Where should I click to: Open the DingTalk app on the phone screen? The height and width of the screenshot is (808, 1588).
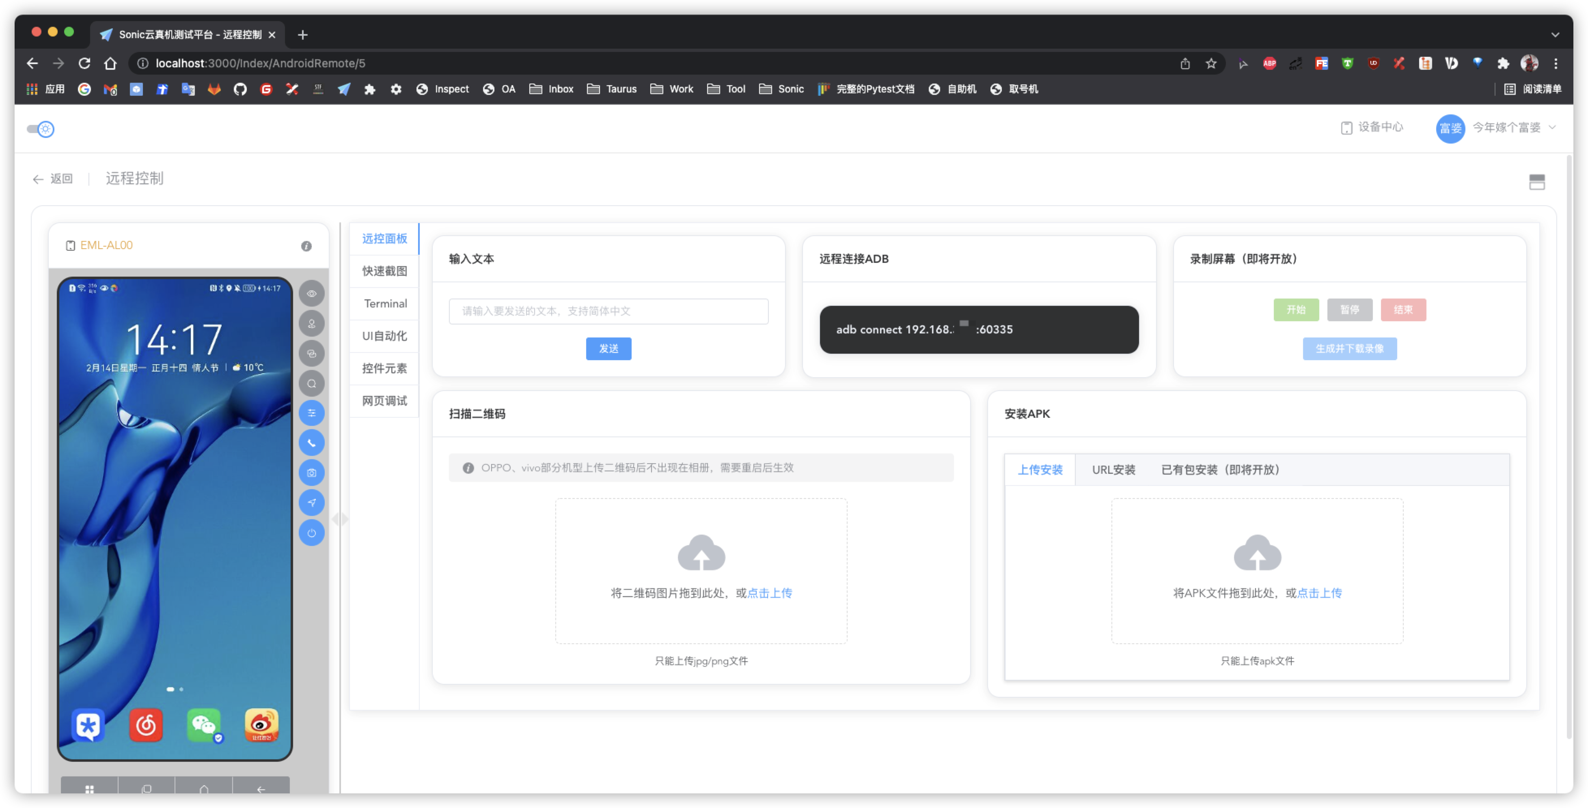tap(88, 726)
